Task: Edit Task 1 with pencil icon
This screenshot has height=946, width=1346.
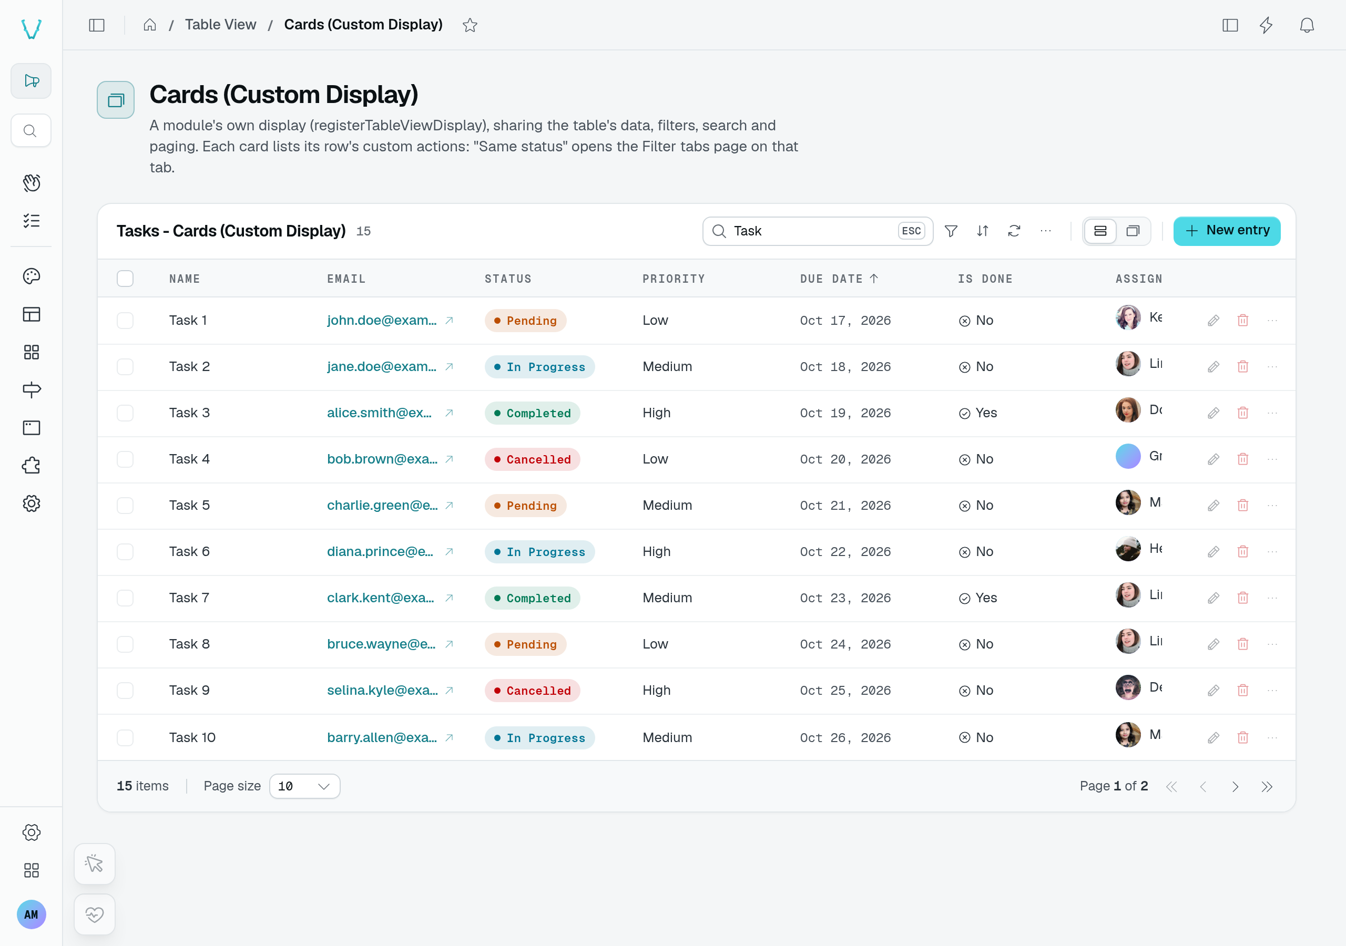Action: click(1214, 321)
